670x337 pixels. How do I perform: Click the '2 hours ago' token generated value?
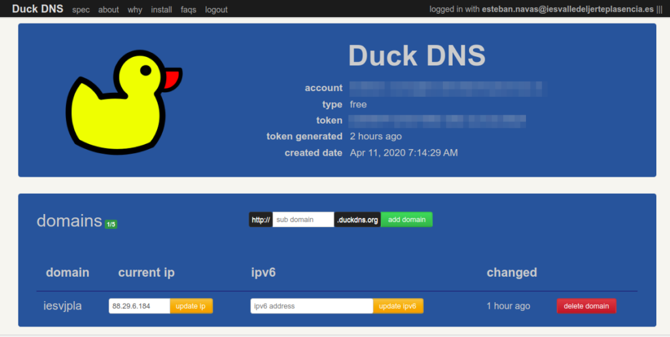(x=376, y=136)
